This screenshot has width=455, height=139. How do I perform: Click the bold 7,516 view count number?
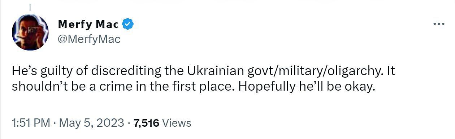click(x=146, y=123)
